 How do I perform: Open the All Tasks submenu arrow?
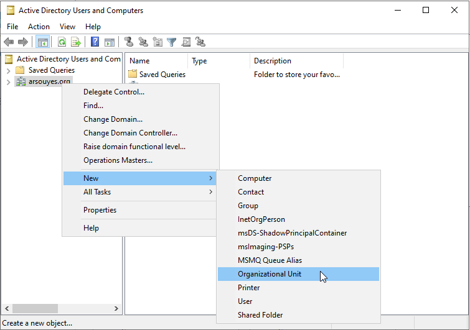point(210,192)
